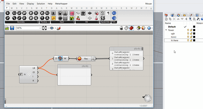Expand the Geometry panel plus button
Viewport: 203px width, 109px height.
tap(38, 22)
